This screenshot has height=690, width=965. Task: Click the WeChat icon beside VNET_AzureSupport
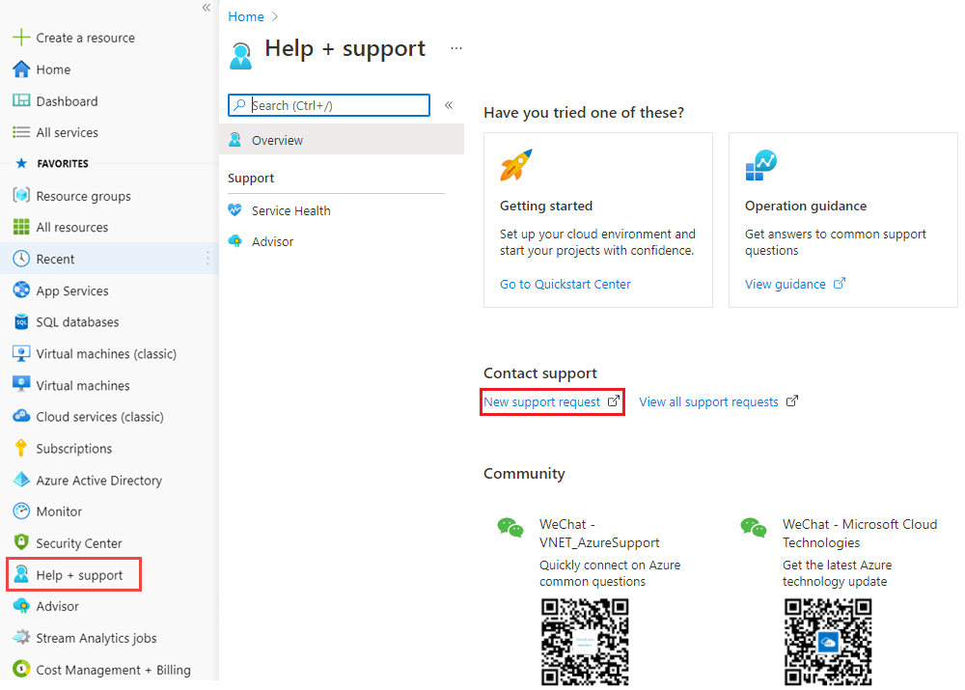point(510,528)
